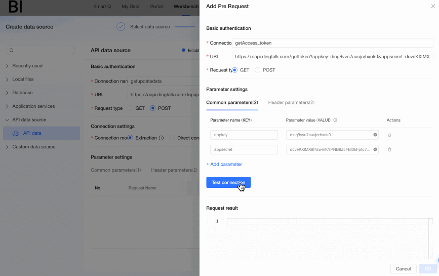Click Test connection button
This screenshot has width=439, height=276.
[228, 182]
